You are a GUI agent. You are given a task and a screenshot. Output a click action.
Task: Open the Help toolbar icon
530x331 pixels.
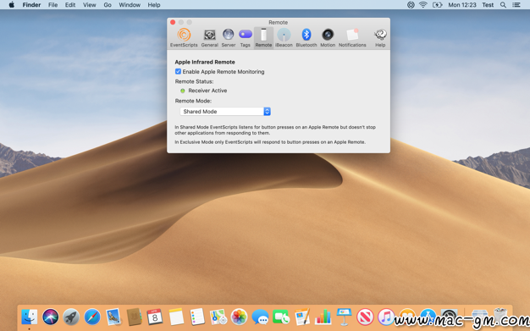380,38
